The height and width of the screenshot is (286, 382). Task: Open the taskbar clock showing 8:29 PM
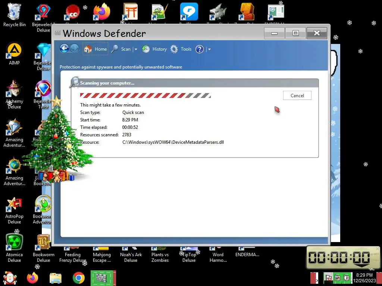pos(364,278)
